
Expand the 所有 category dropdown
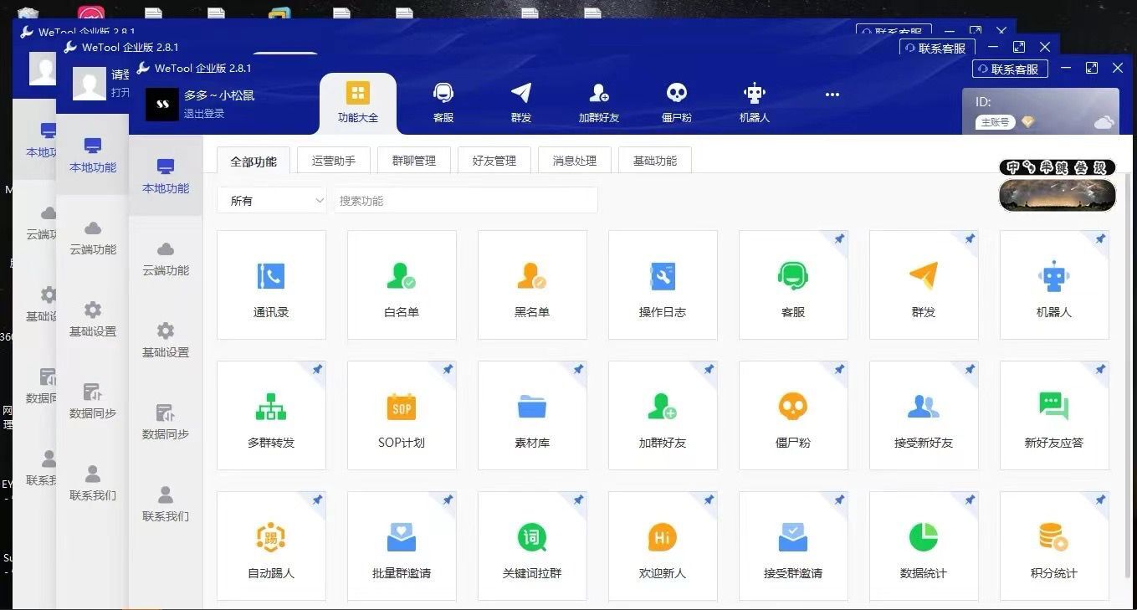[x=272, y=201]
